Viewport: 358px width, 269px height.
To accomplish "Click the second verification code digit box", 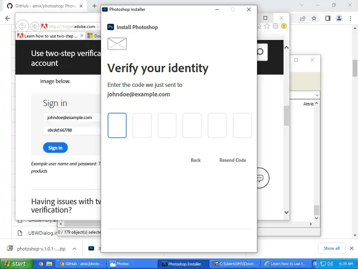I will coord(142,125).
